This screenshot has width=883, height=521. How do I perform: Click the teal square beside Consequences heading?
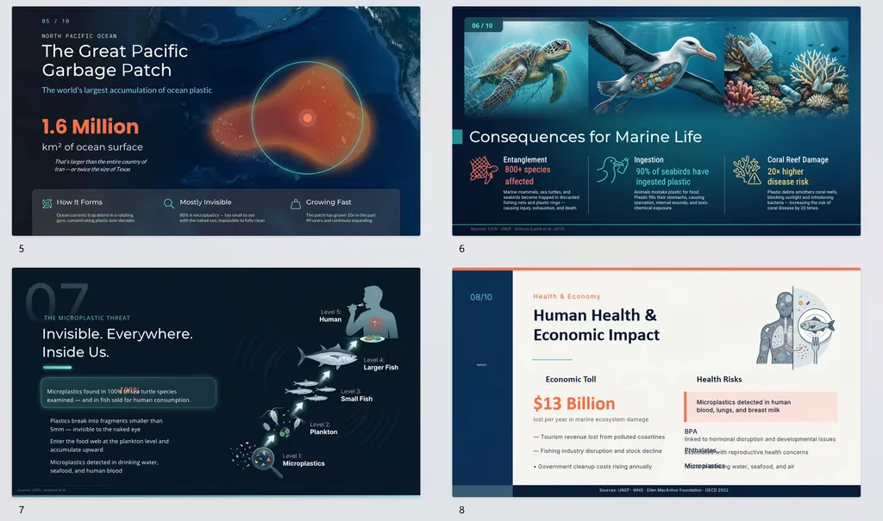[x=457, y=137]
